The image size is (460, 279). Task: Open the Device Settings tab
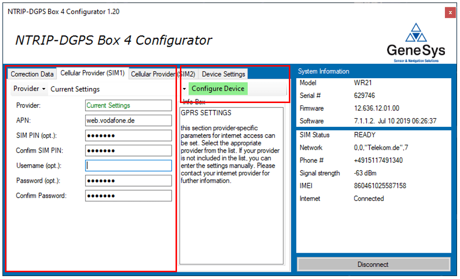click(x=223, y=74)
